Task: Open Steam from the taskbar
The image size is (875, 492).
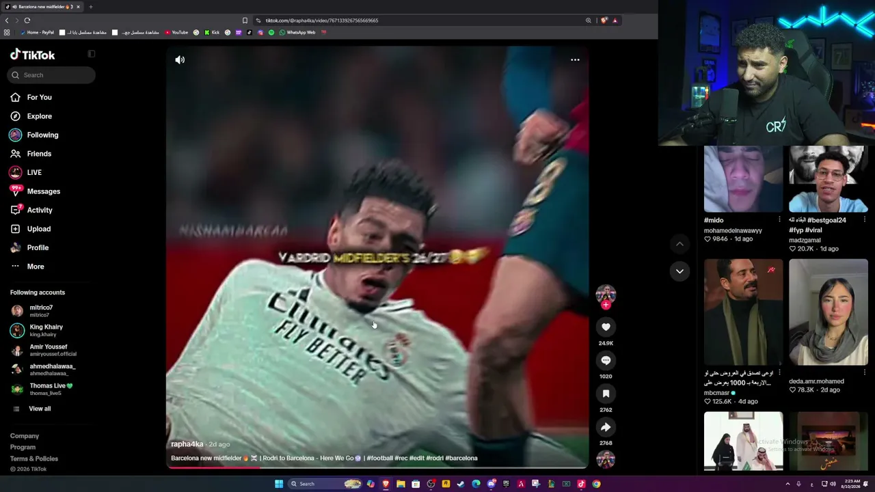Action: [461, 484]
